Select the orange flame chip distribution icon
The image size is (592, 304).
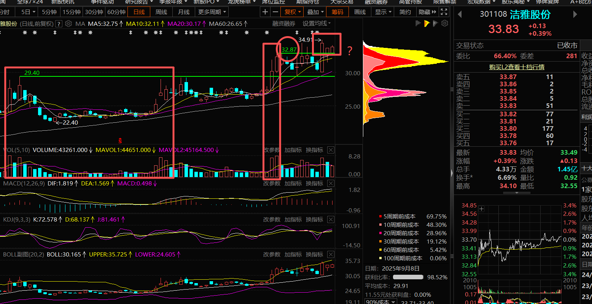(x=427, y=24)
